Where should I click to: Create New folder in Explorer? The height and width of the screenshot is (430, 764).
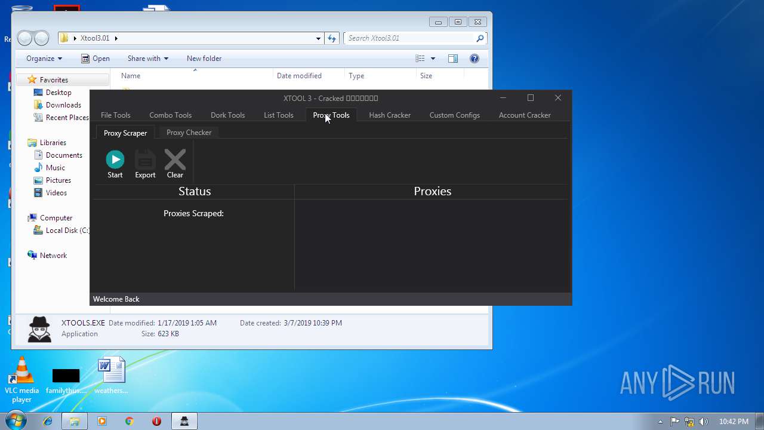pos(204,59)
